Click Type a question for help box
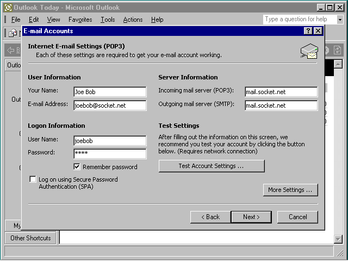This screenshot has width=348, height=261. (300, 20)
